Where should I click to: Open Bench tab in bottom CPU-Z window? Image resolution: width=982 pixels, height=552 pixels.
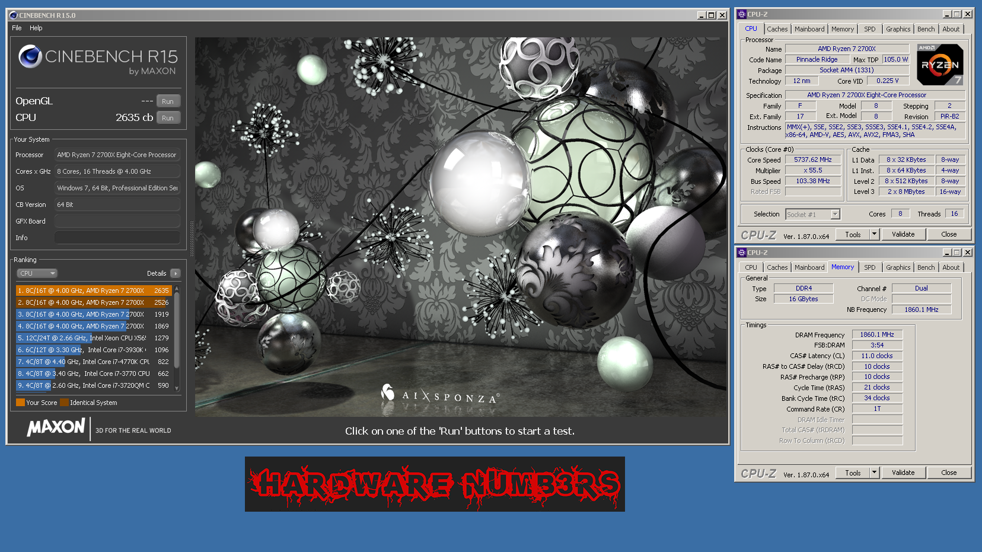926,267
